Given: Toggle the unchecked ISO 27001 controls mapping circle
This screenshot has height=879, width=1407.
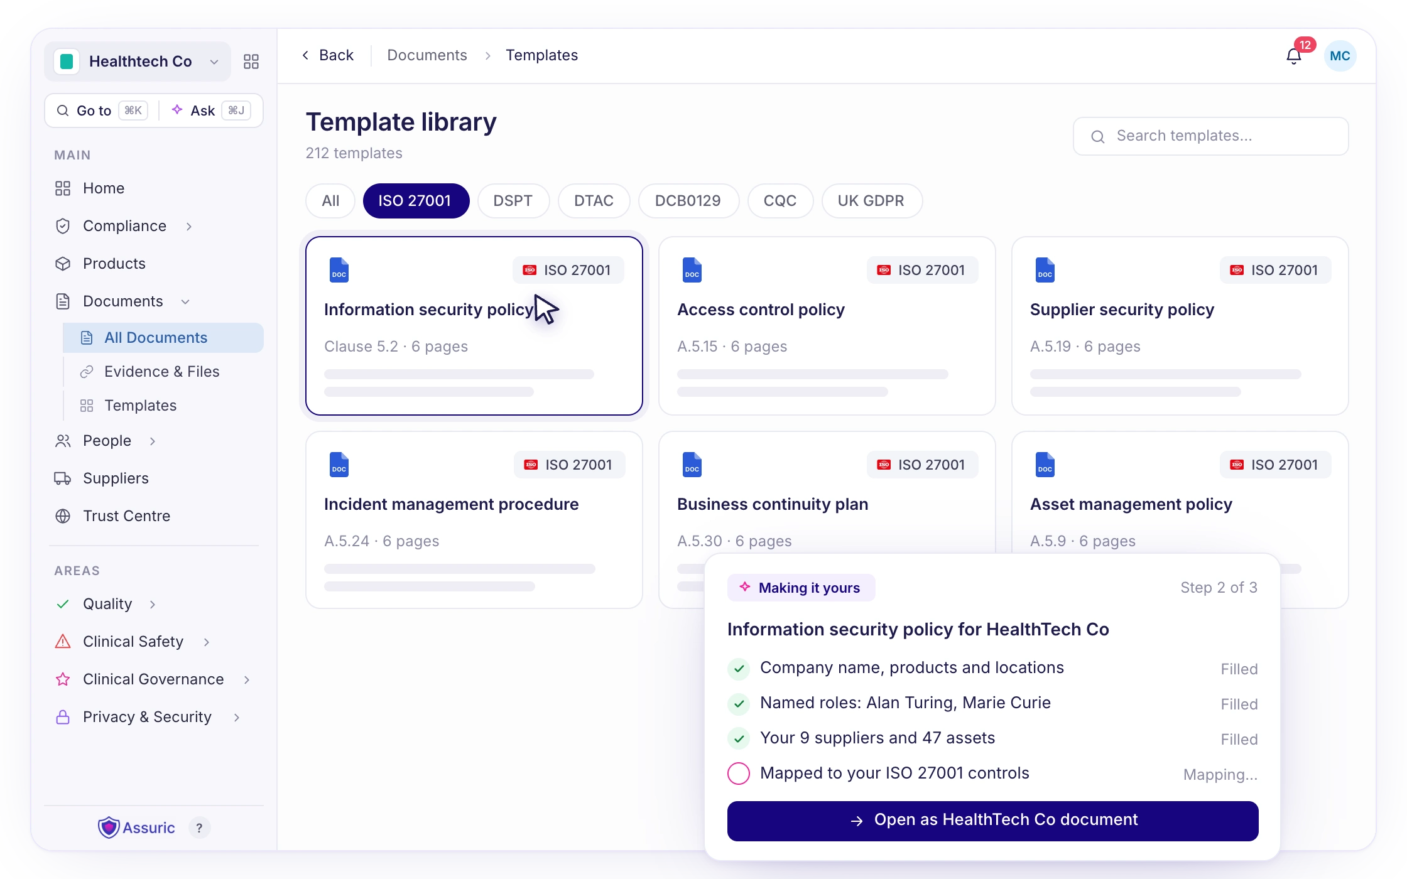Looking at the screenshot, I should tap(739, 774).
